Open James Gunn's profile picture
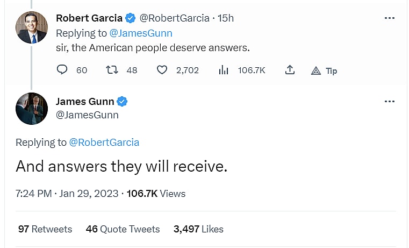 click(x=32, y=109)
